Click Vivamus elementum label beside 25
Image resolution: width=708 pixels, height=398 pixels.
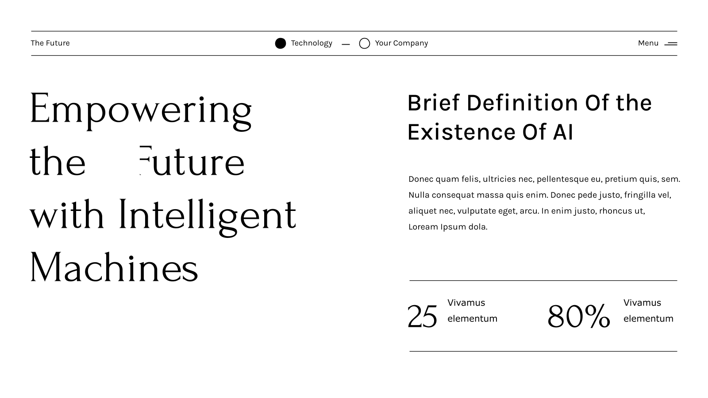[472, 310]
